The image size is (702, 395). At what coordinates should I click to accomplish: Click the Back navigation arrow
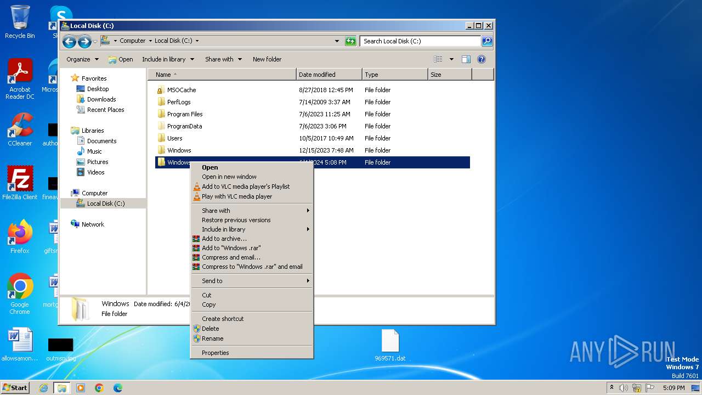tap(69, 41)
